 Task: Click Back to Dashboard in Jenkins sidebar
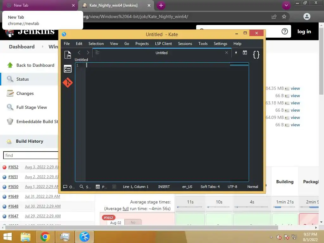pyautogui.click(x=35, y=65)
